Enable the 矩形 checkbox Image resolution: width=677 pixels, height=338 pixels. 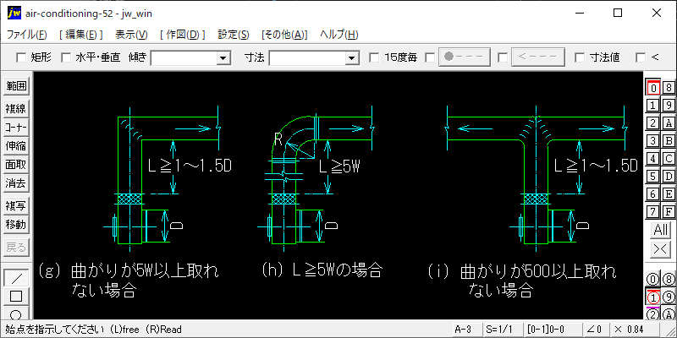[21, 57]
